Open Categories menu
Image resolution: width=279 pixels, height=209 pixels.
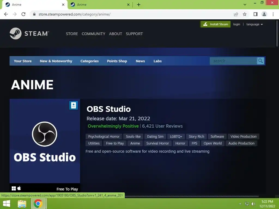tap(89, 61)
